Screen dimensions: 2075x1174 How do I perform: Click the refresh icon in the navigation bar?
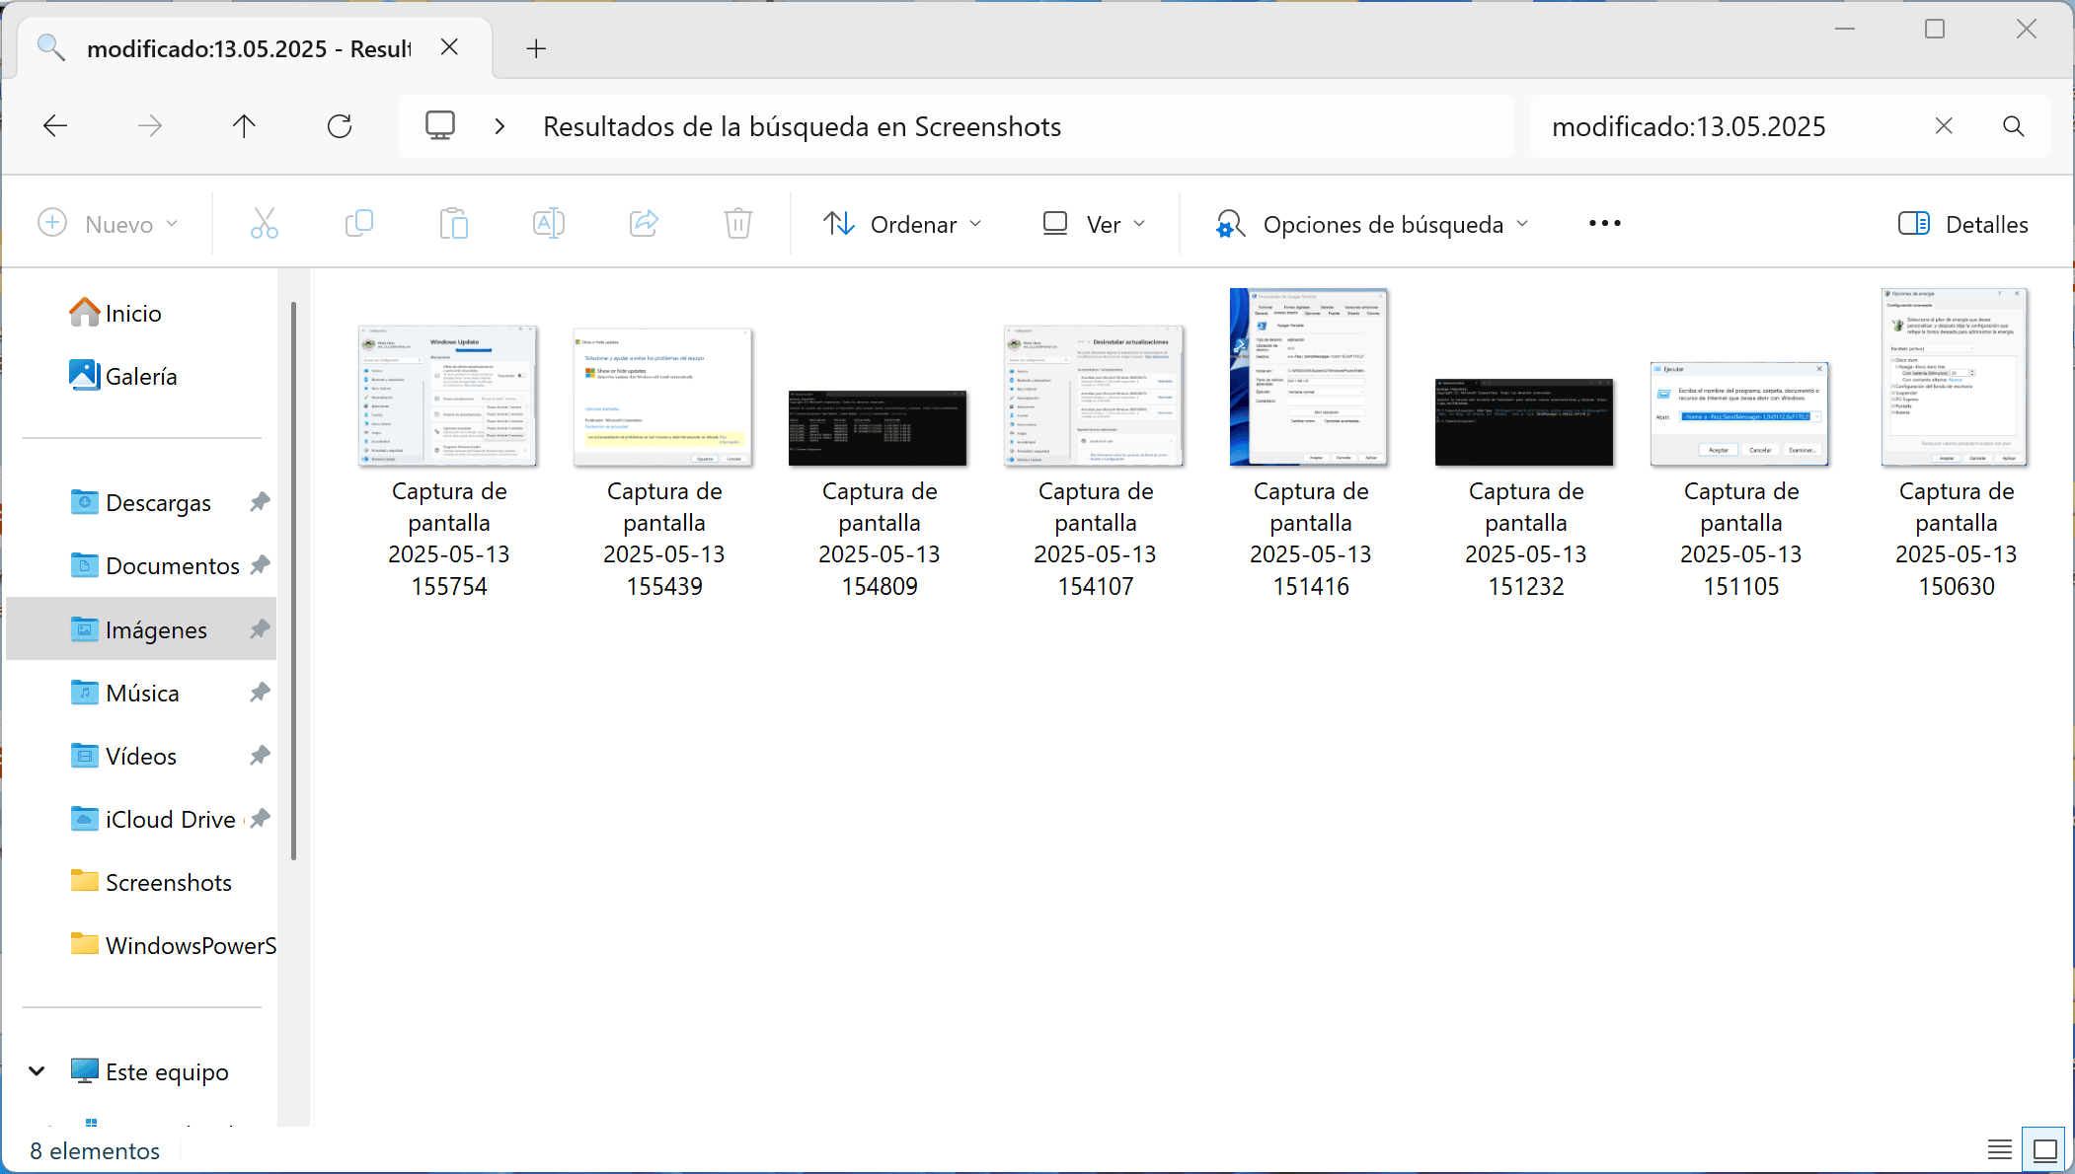(340, 125)
